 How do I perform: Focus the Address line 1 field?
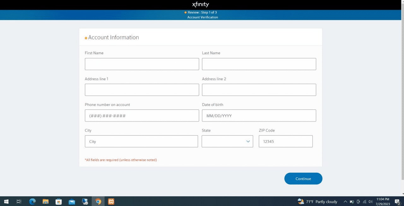[x=142, y=90]
